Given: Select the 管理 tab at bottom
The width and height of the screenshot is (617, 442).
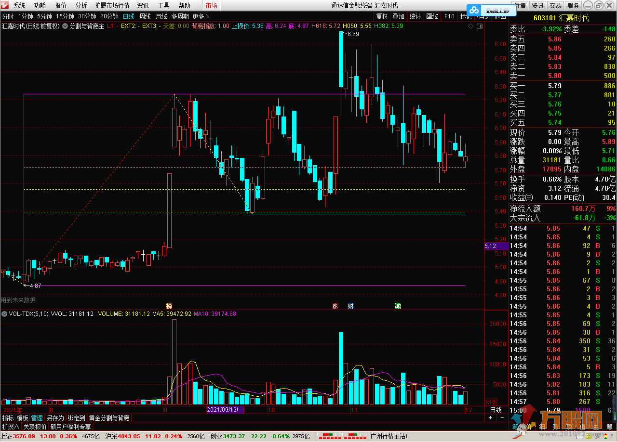Looking at the screenshot, I should tap(37, 418).
